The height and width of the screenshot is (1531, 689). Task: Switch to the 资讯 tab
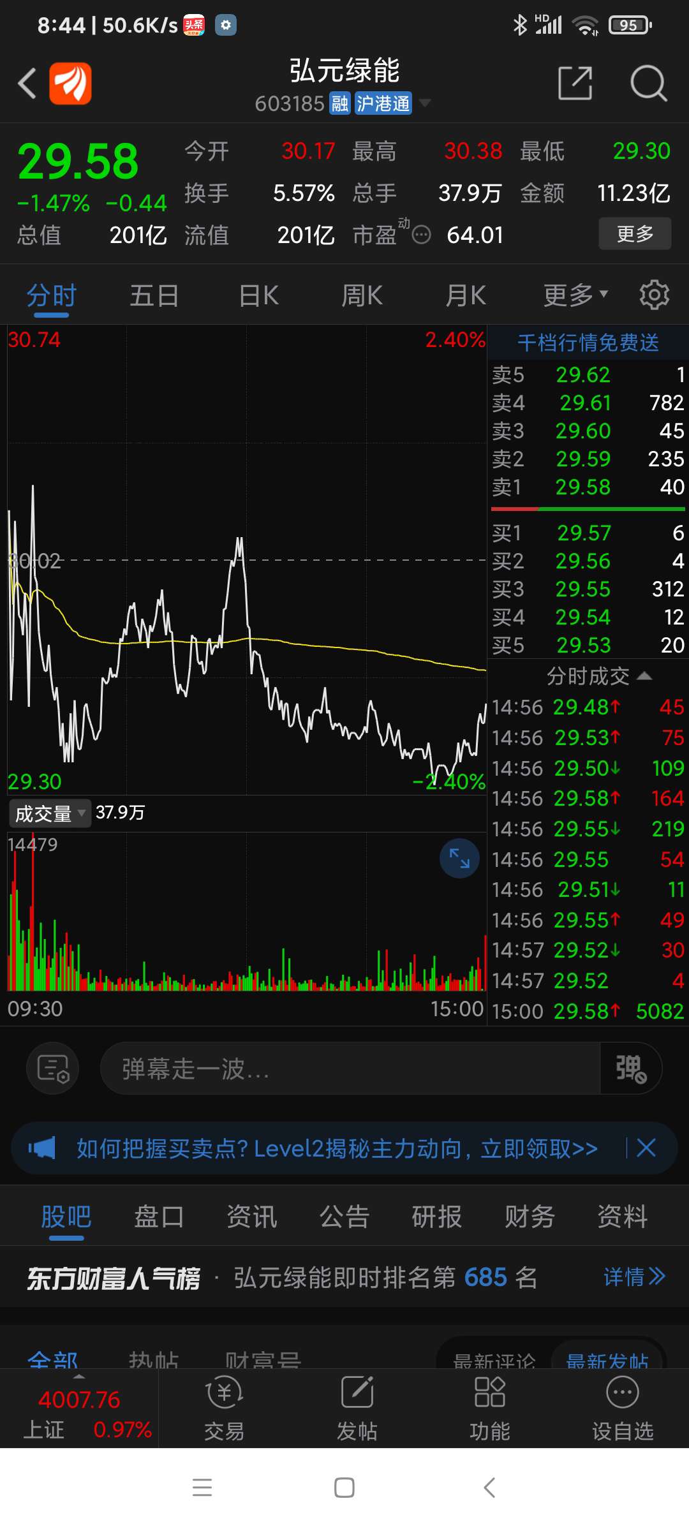[x=252, y=1217]
